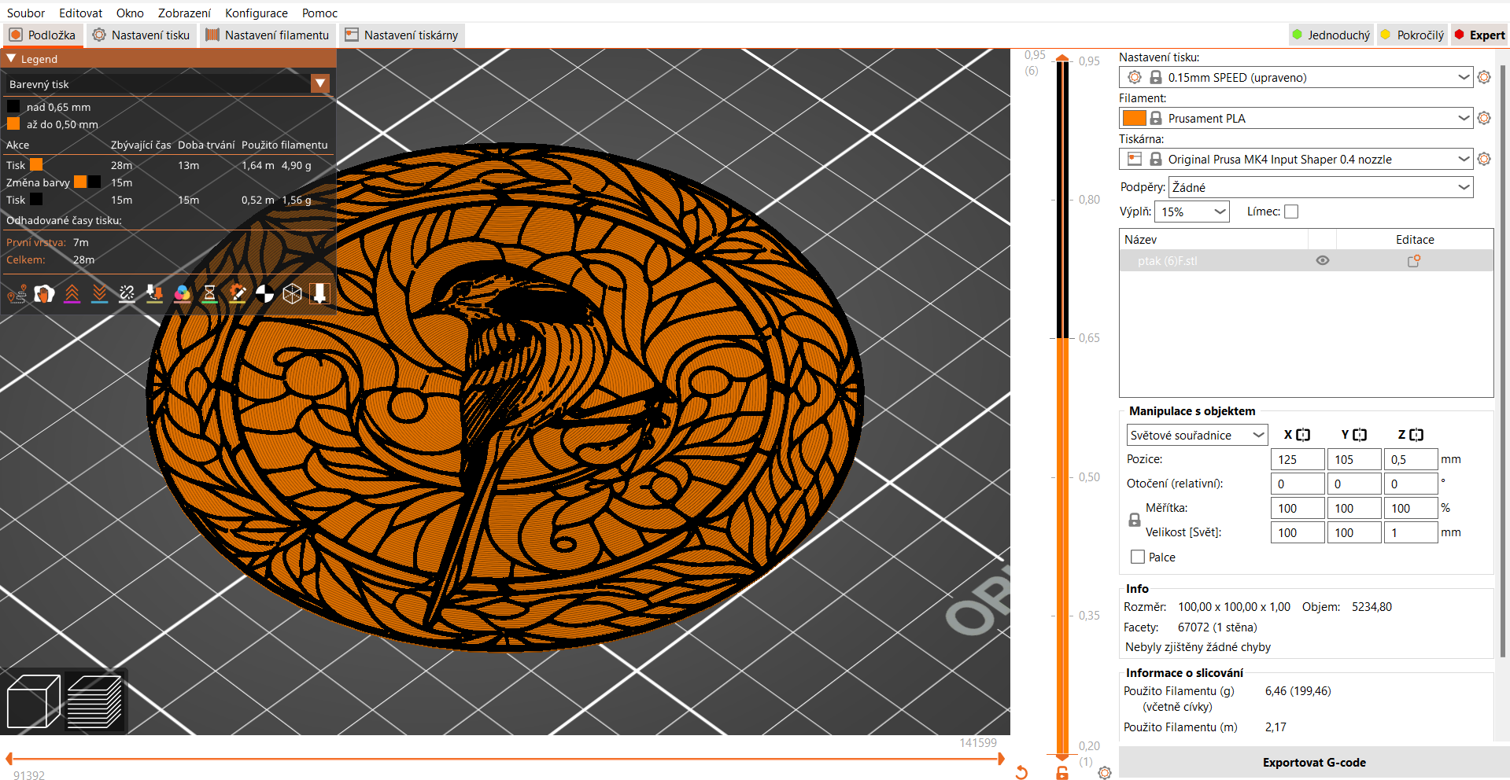1510x780 pixels.
Task: Click Y axis mirror icon
Action: [1360, 435]
